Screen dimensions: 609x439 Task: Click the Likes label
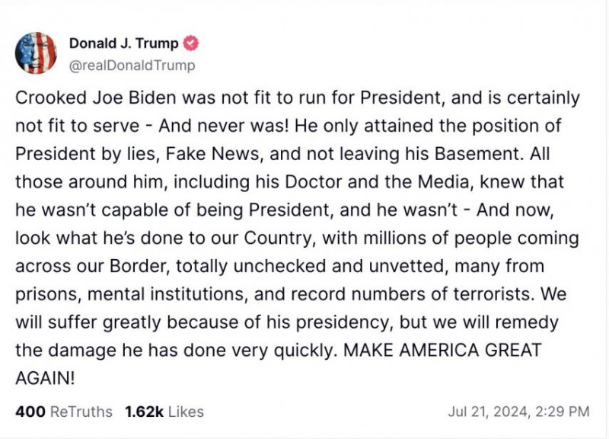tap(186, 412)
